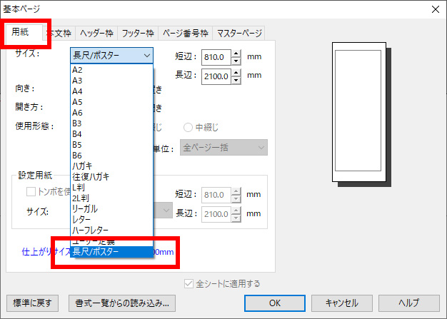Choose A4 from the size list
The width and height of the screenshot is (447, 319).
[x=111, y=91]
